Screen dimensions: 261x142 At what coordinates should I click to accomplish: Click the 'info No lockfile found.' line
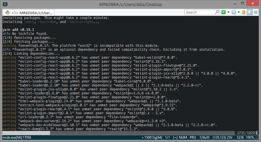pos(25,34)
